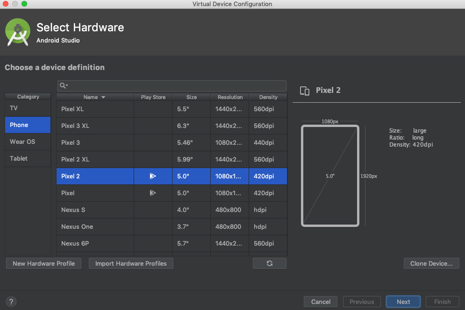
Task: Select the Pixel 3 XL device
Action: (172, 126)
